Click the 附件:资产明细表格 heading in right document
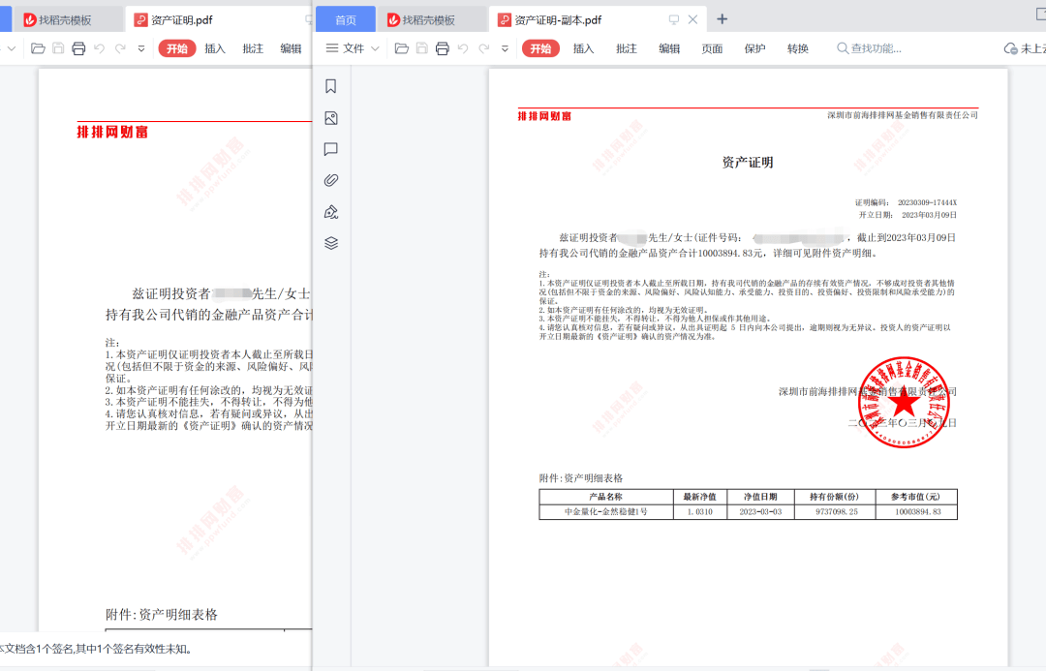The width and height of the screenshot is (1046, 671). point(581,478)
